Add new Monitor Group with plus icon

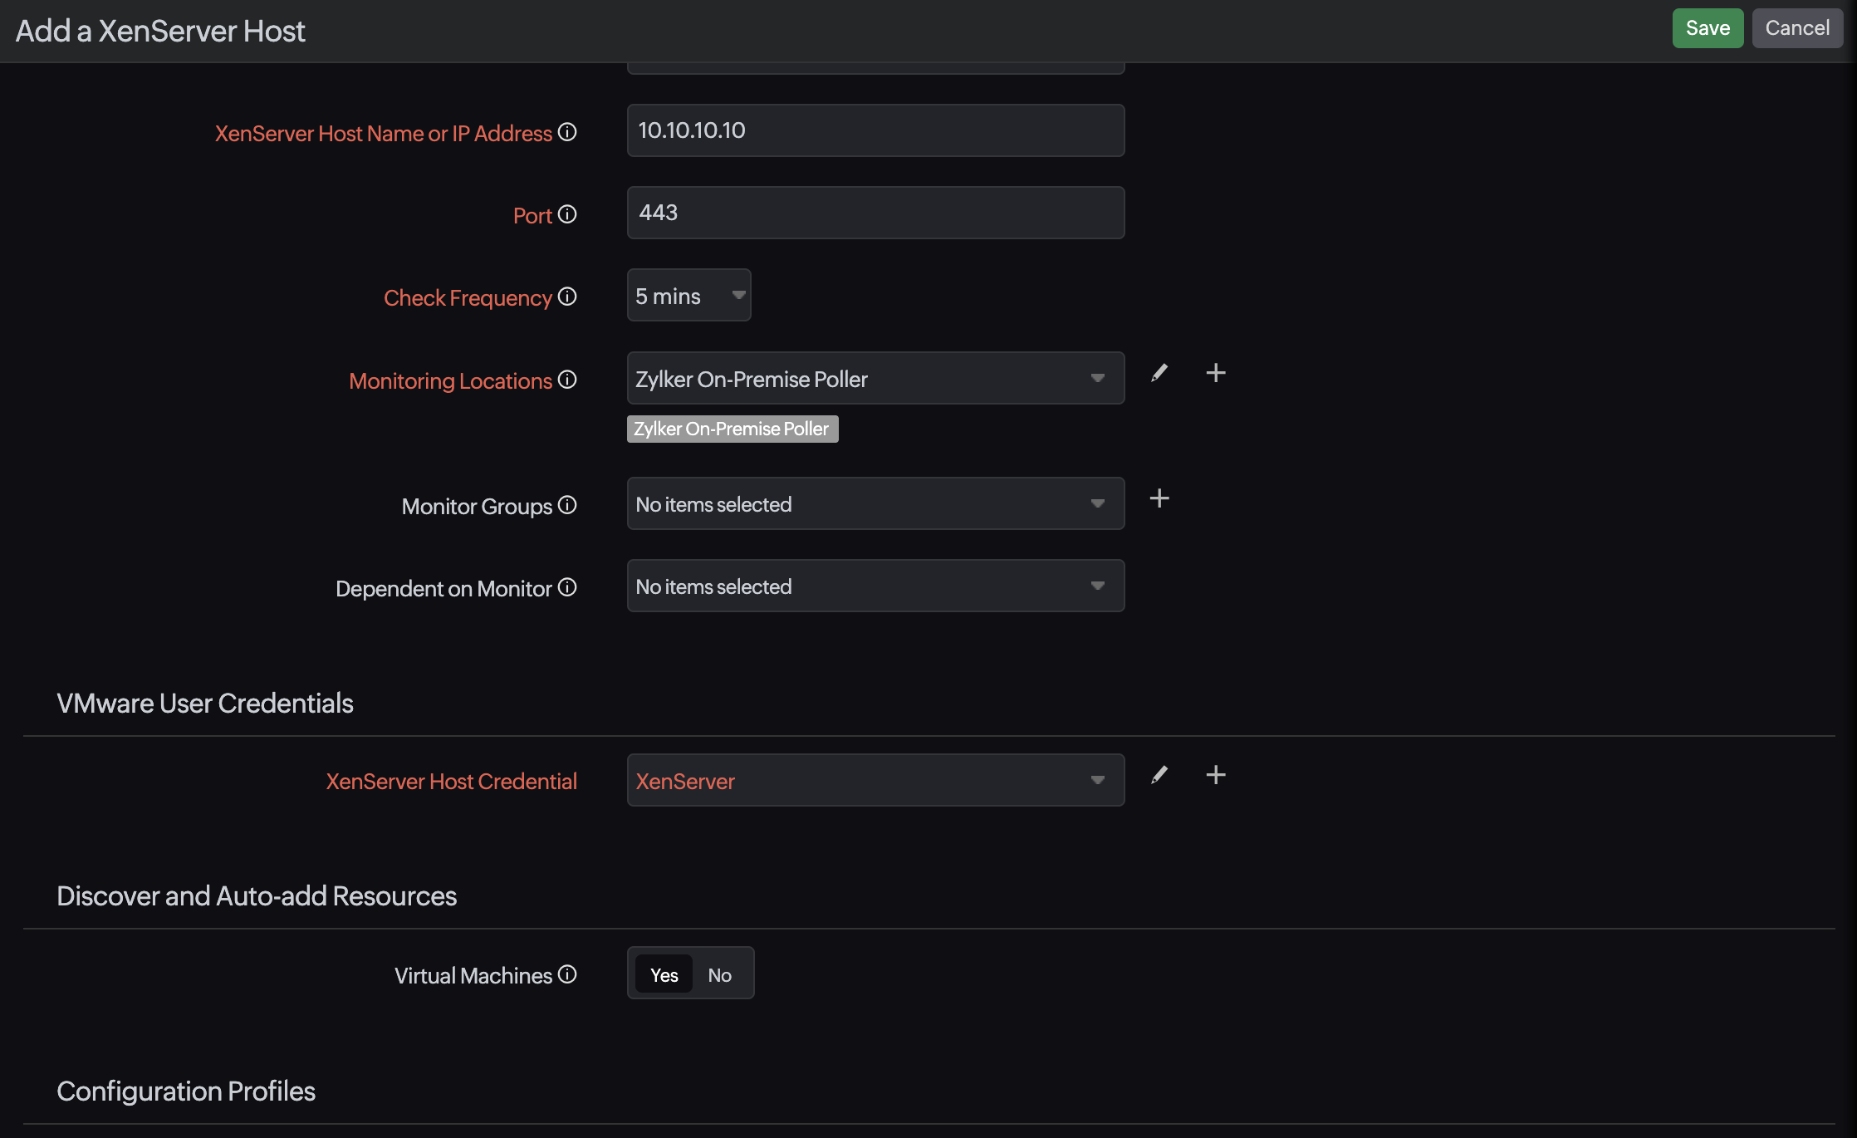point(1159,498)
